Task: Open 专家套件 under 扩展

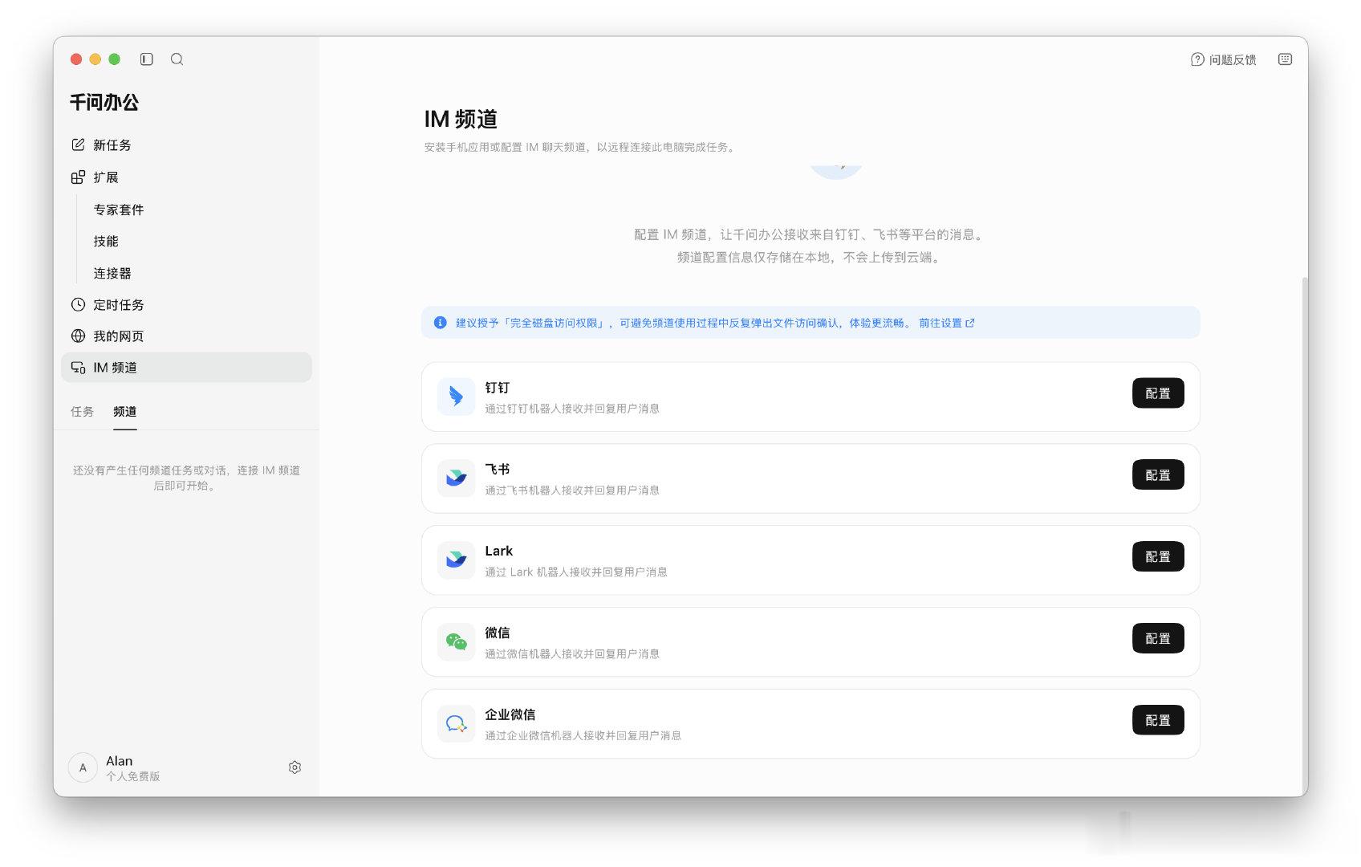Action: coord(119,210)
